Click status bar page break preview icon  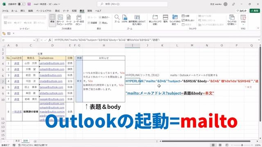tap(227, 145)
